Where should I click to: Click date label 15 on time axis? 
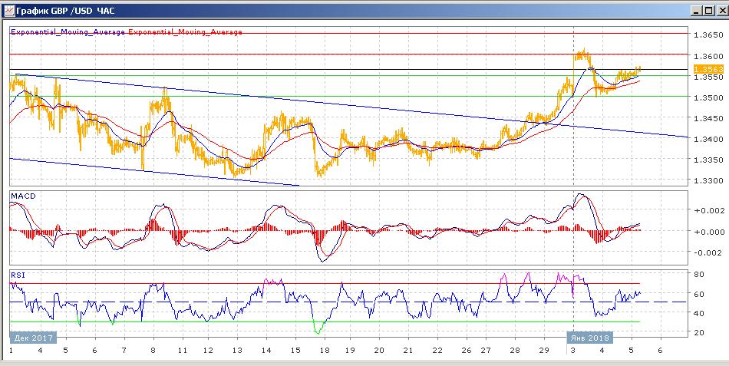296,351
